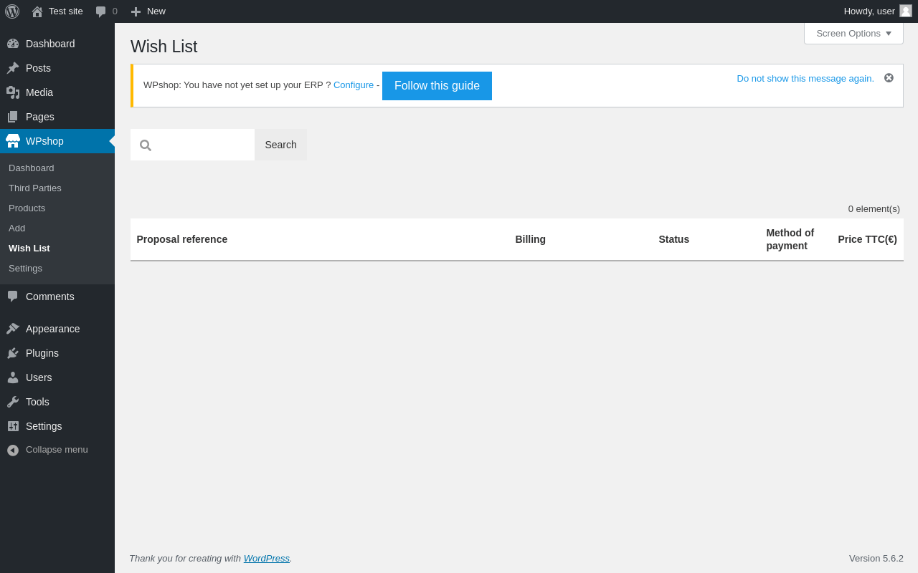This screenshot has height=573, width=918.
Task: Click the Pages icon in sidebar
Action: tap(13, 117)
